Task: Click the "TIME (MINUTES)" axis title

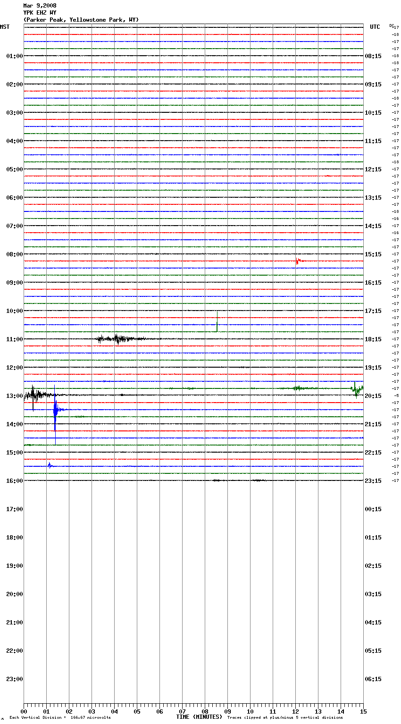Action: pyautogui.click(x=199, y=716)
